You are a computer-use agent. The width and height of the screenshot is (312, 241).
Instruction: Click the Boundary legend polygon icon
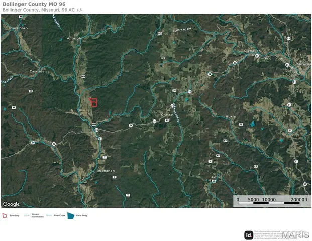click(5, 216)
